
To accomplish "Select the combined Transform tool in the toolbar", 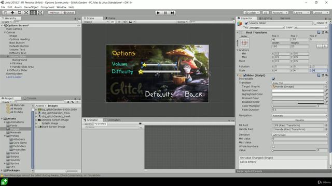I will pos(40,12).
